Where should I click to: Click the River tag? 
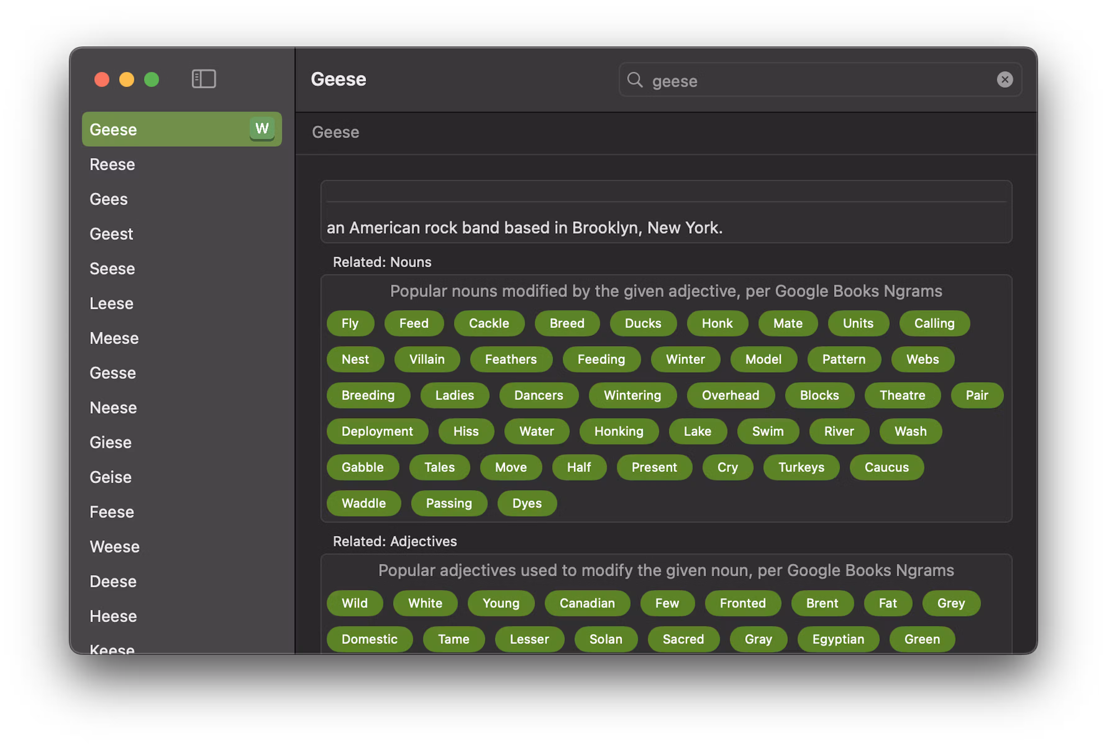pos(839,432)
